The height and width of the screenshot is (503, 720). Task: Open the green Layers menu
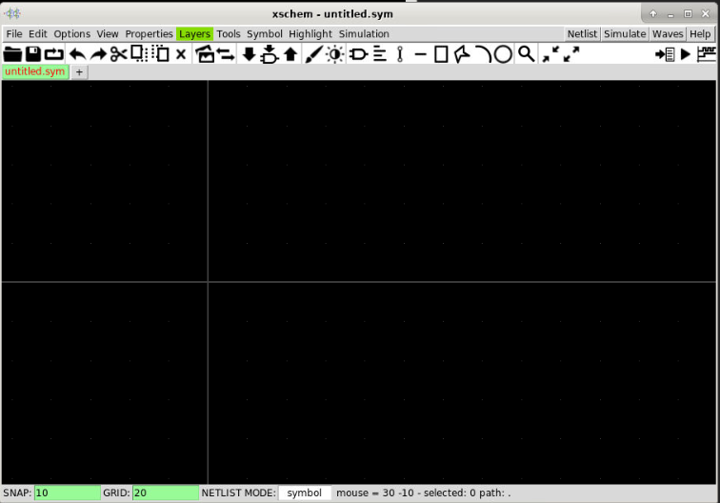point(194,34)
